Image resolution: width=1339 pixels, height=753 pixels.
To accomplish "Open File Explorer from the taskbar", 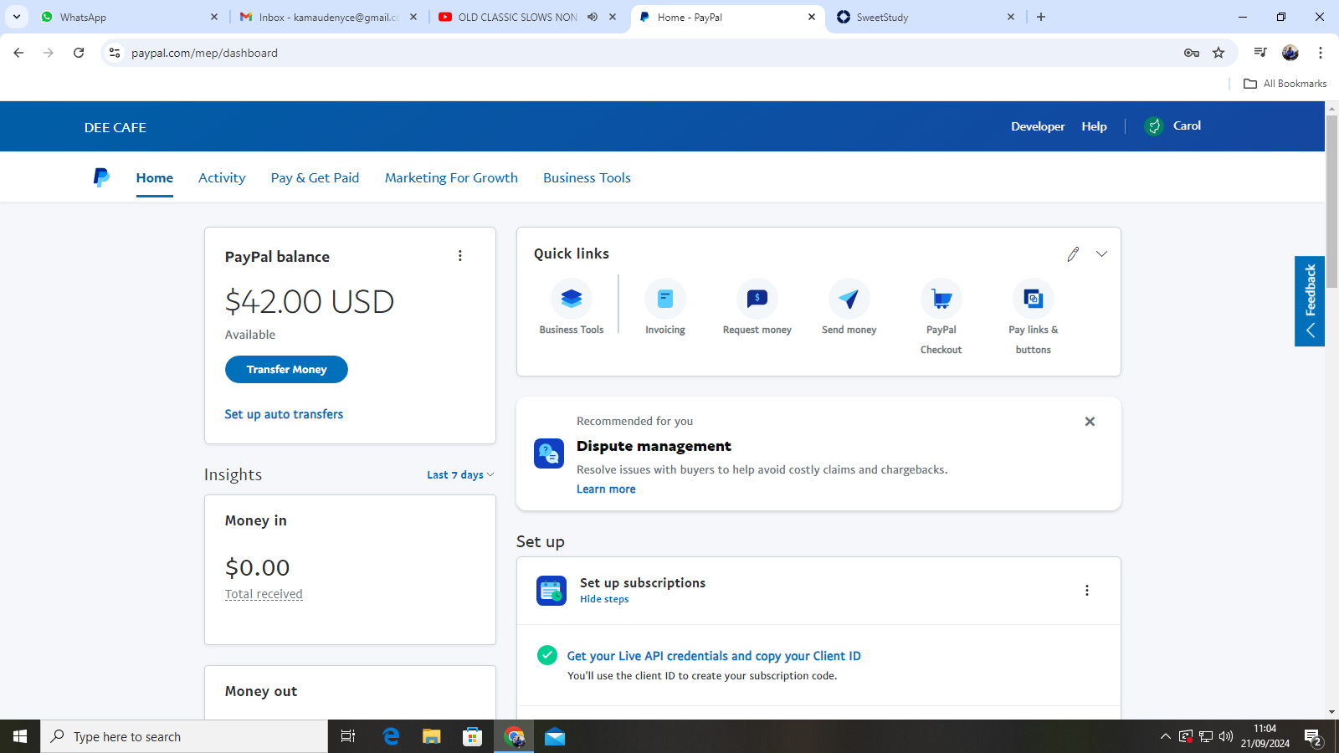I will tap(431, 736).
